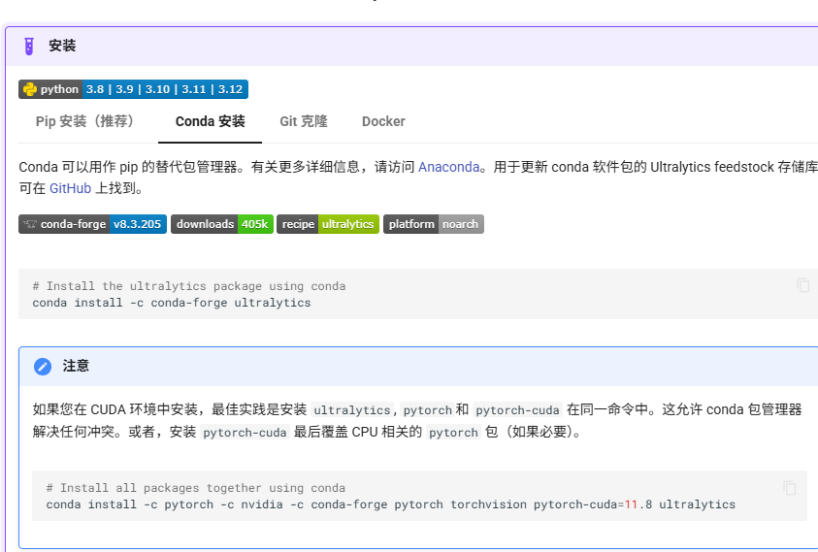Open the Git 克隆 tab
Image resolution: width=818 pixels, height=552 pixels.
304,121
